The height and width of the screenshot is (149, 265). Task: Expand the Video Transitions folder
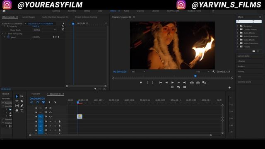point(238,43)
